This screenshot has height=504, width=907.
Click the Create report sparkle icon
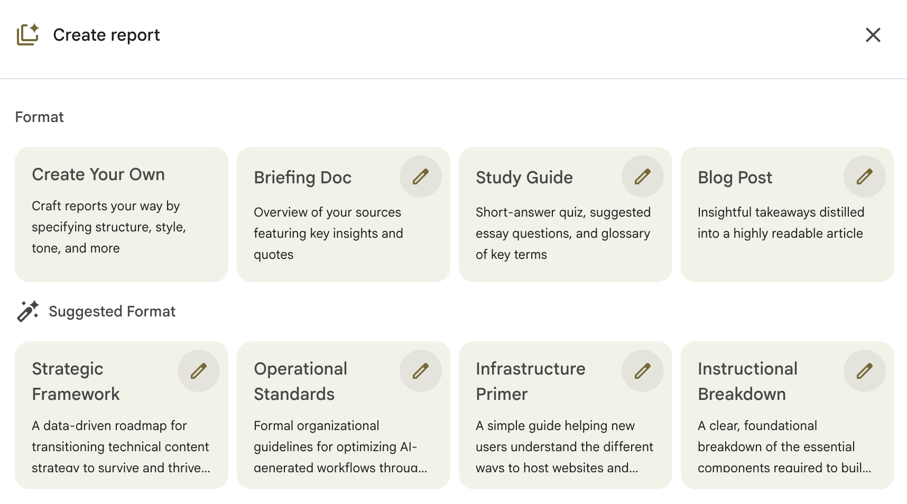point(27,35)
